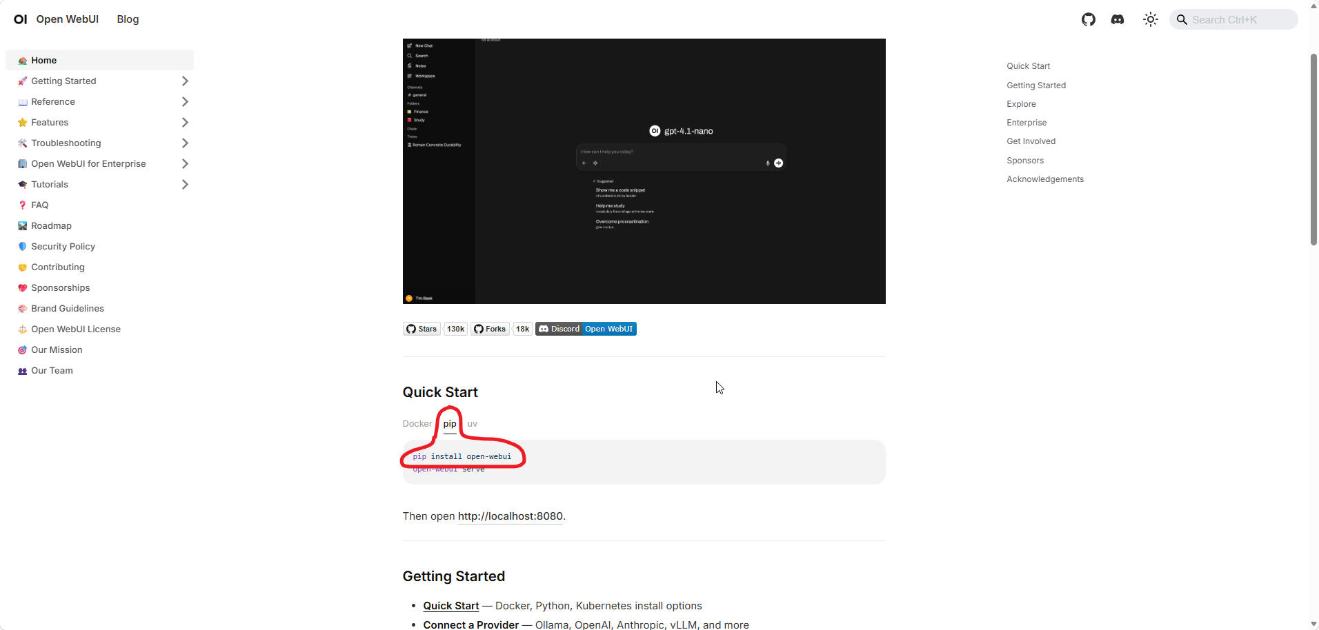1319x630 pixels.
Task: Expand Open WebUI for Enterprise chevron
Action: (185, 163)
